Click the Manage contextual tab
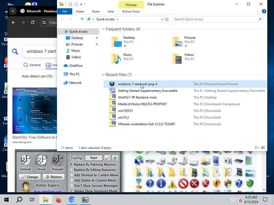The image size is (274, 205). click(131, 5)
